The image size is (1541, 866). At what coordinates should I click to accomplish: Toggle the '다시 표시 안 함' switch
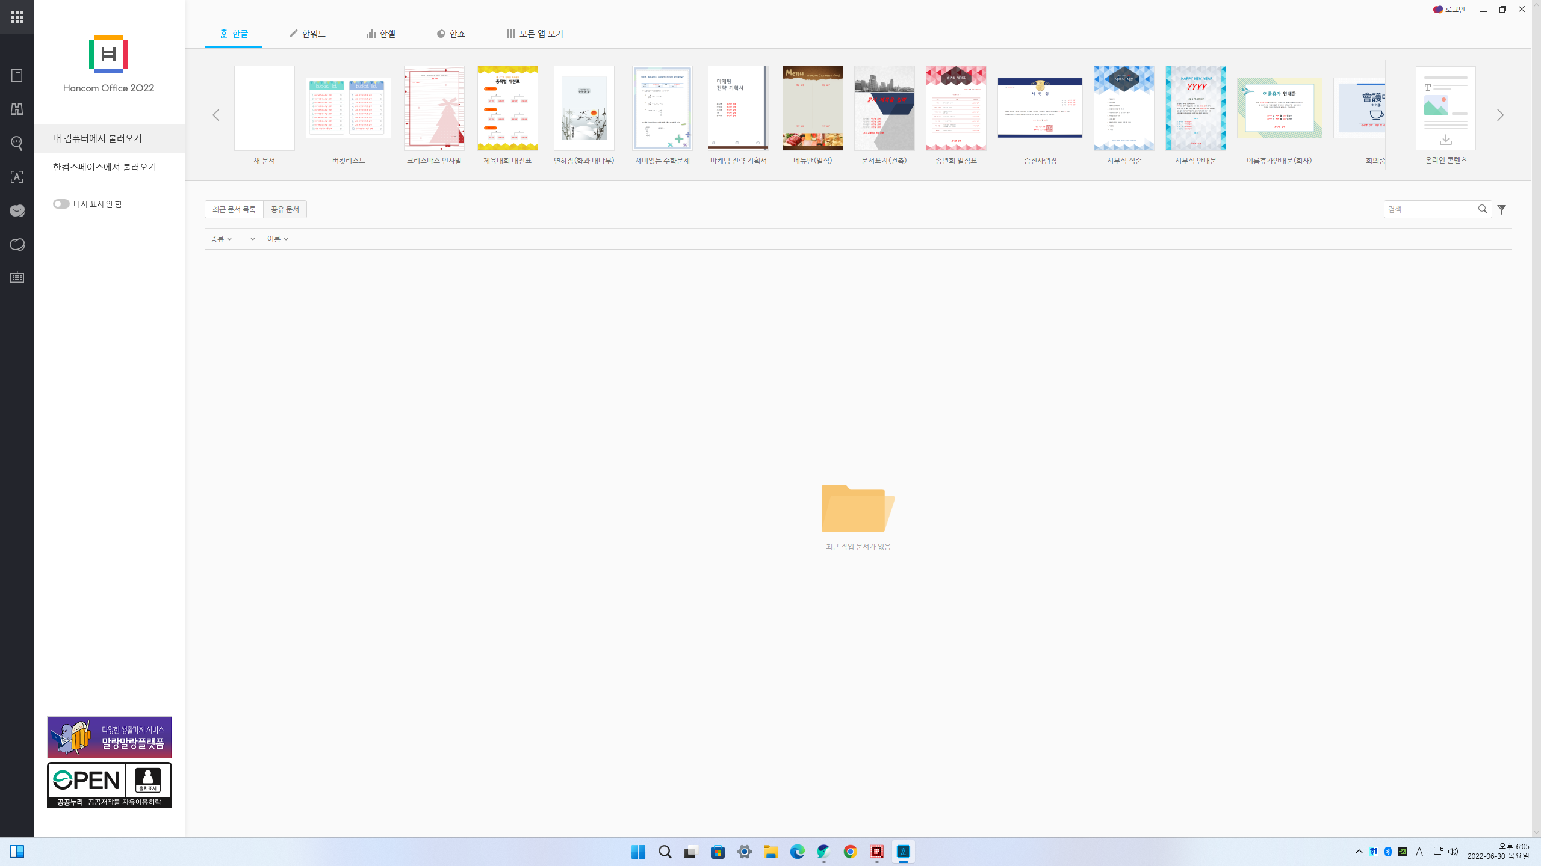coord(61,204)
